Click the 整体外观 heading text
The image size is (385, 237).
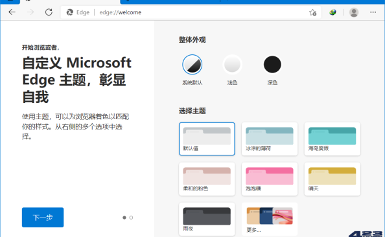(192, 39)
